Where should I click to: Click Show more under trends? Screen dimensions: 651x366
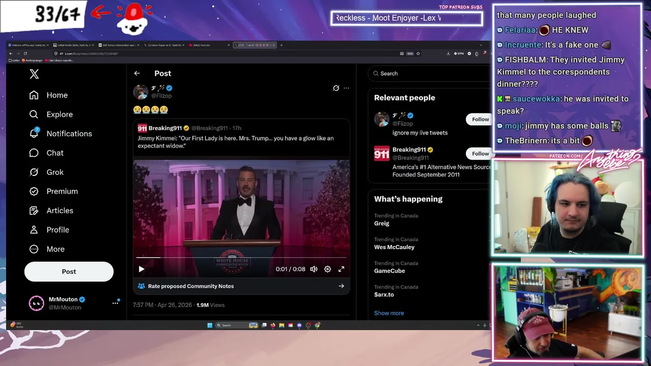click(389, 313)
